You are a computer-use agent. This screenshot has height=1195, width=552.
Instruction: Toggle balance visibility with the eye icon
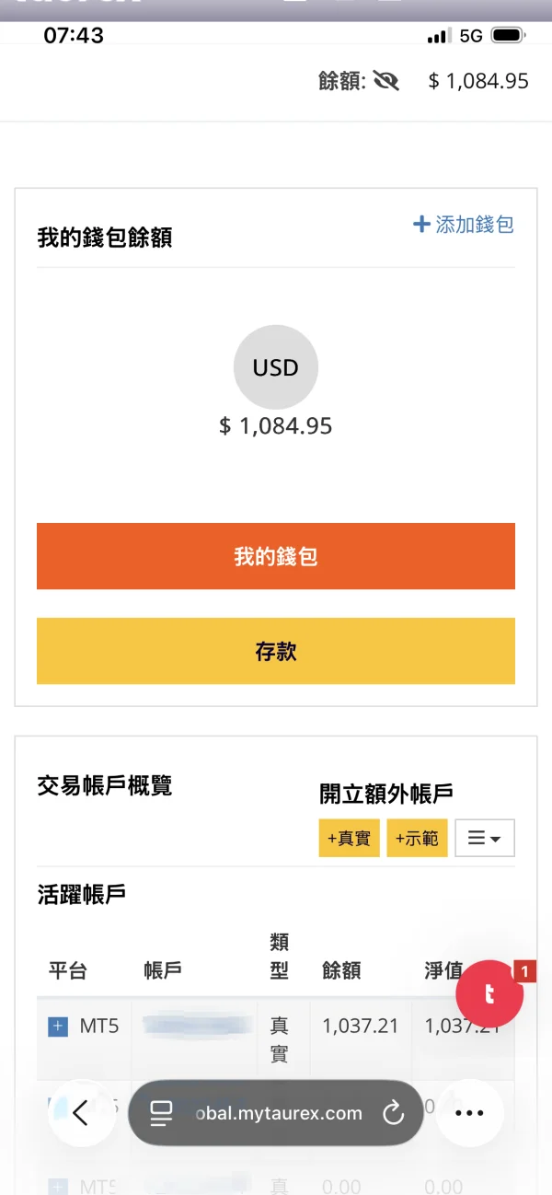coord(386,81)
